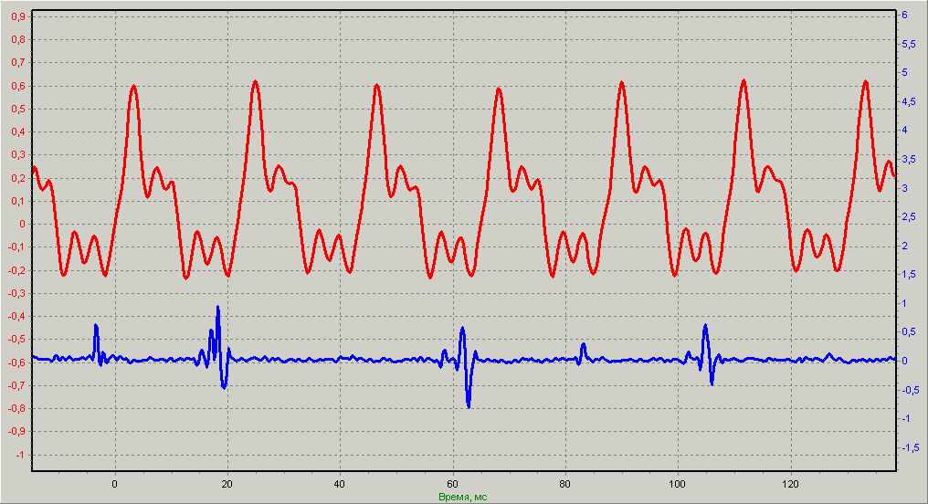928x504 pixels.
Task: Click blue scale value "1"
Action: pyautogui.click(x=904, y=303)
